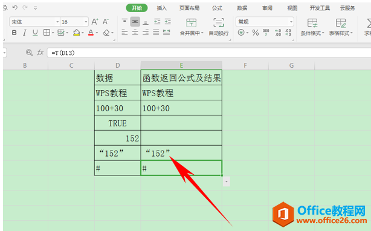Viewport: 371px width, 231px height.
Task: Open the 云服务 tab
Action: pos(347,8)
